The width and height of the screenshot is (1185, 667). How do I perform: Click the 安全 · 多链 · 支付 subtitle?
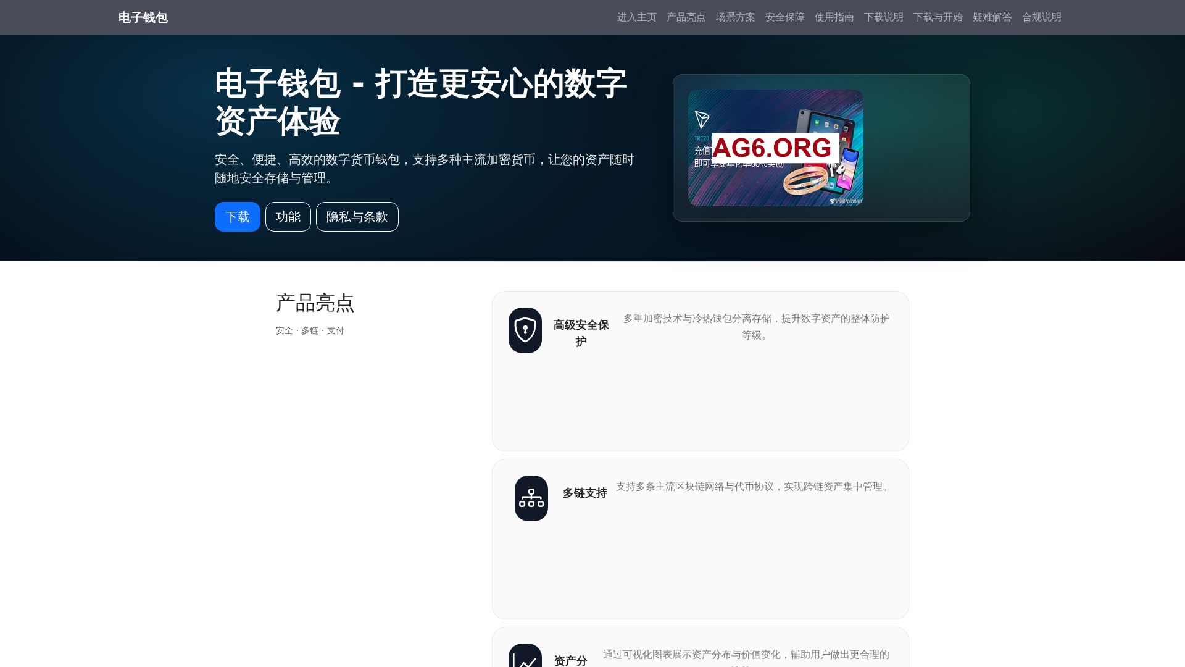click(x=310, y=331)
